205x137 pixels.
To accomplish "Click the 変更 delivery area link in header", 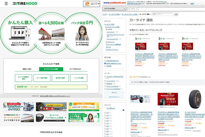I will click(192, 4).
